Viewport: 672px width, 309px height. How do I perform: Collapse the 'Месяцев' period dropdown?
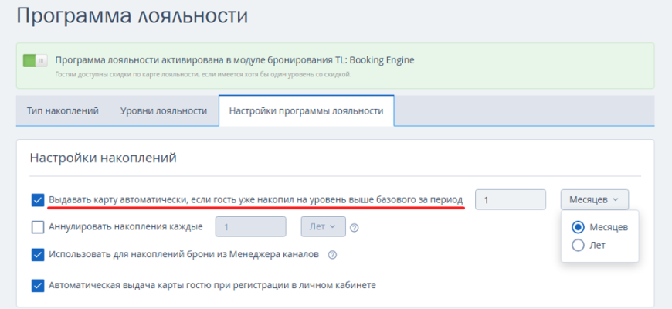pyautogui.click(x=594, y=199)
